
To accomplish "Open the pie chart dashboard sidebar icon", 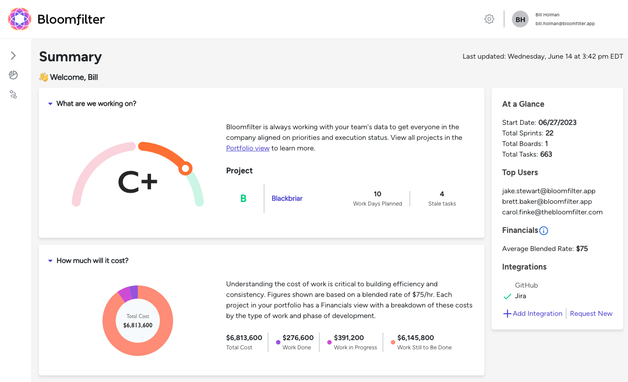I will (13, 75).
